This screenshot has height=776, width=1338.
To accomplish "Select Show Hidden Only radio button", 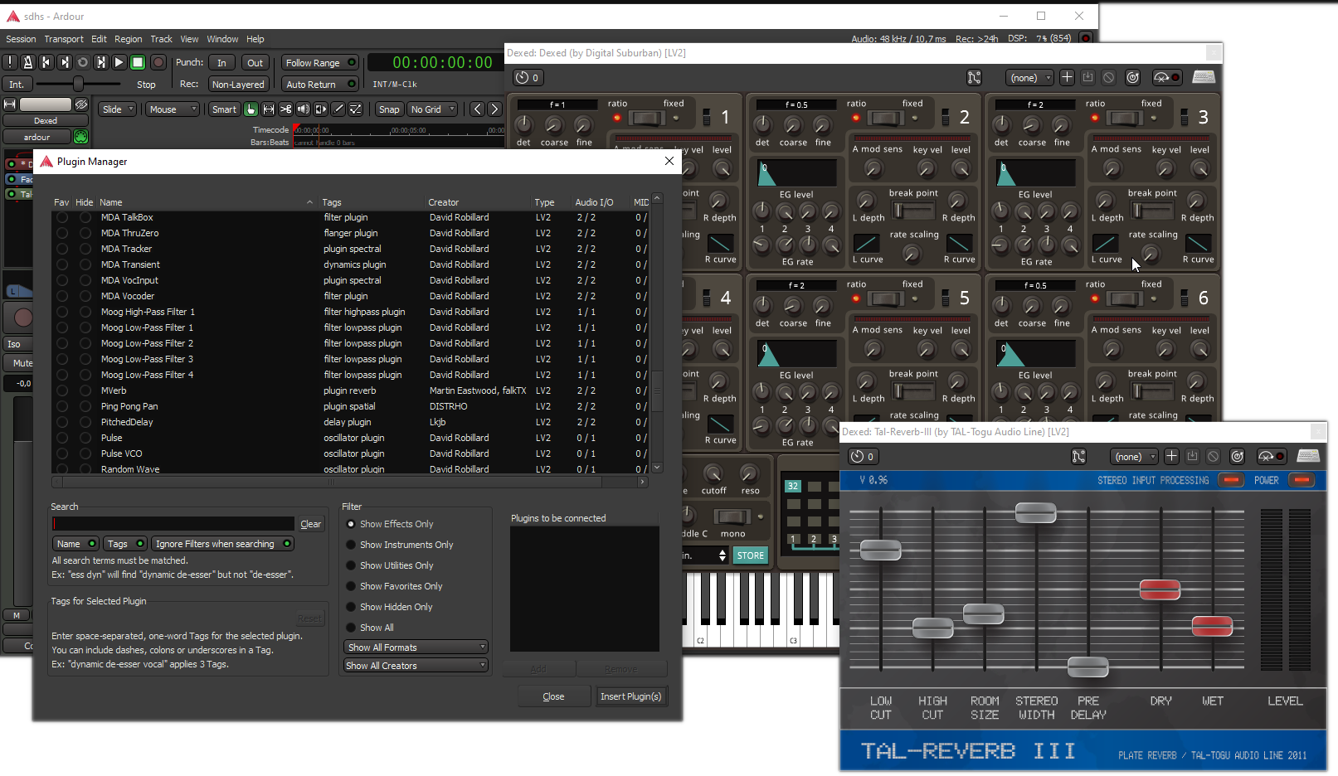I will (x=351, y=607).
